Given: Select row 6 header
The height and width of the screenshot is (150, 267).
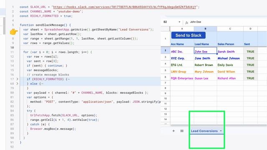Looking at the screenshot, I should pyautogui.click(x=165, y=77).
